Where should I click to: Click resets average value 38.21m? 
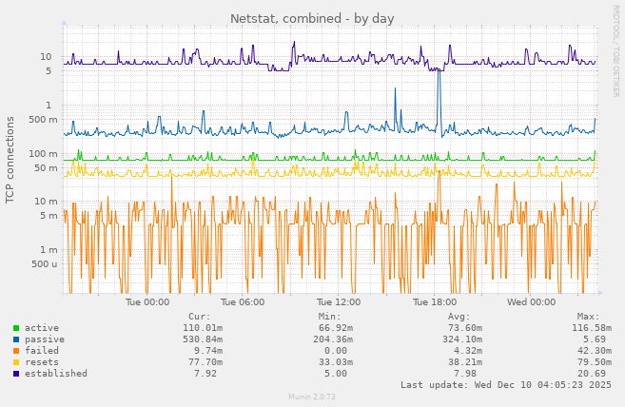465,362
